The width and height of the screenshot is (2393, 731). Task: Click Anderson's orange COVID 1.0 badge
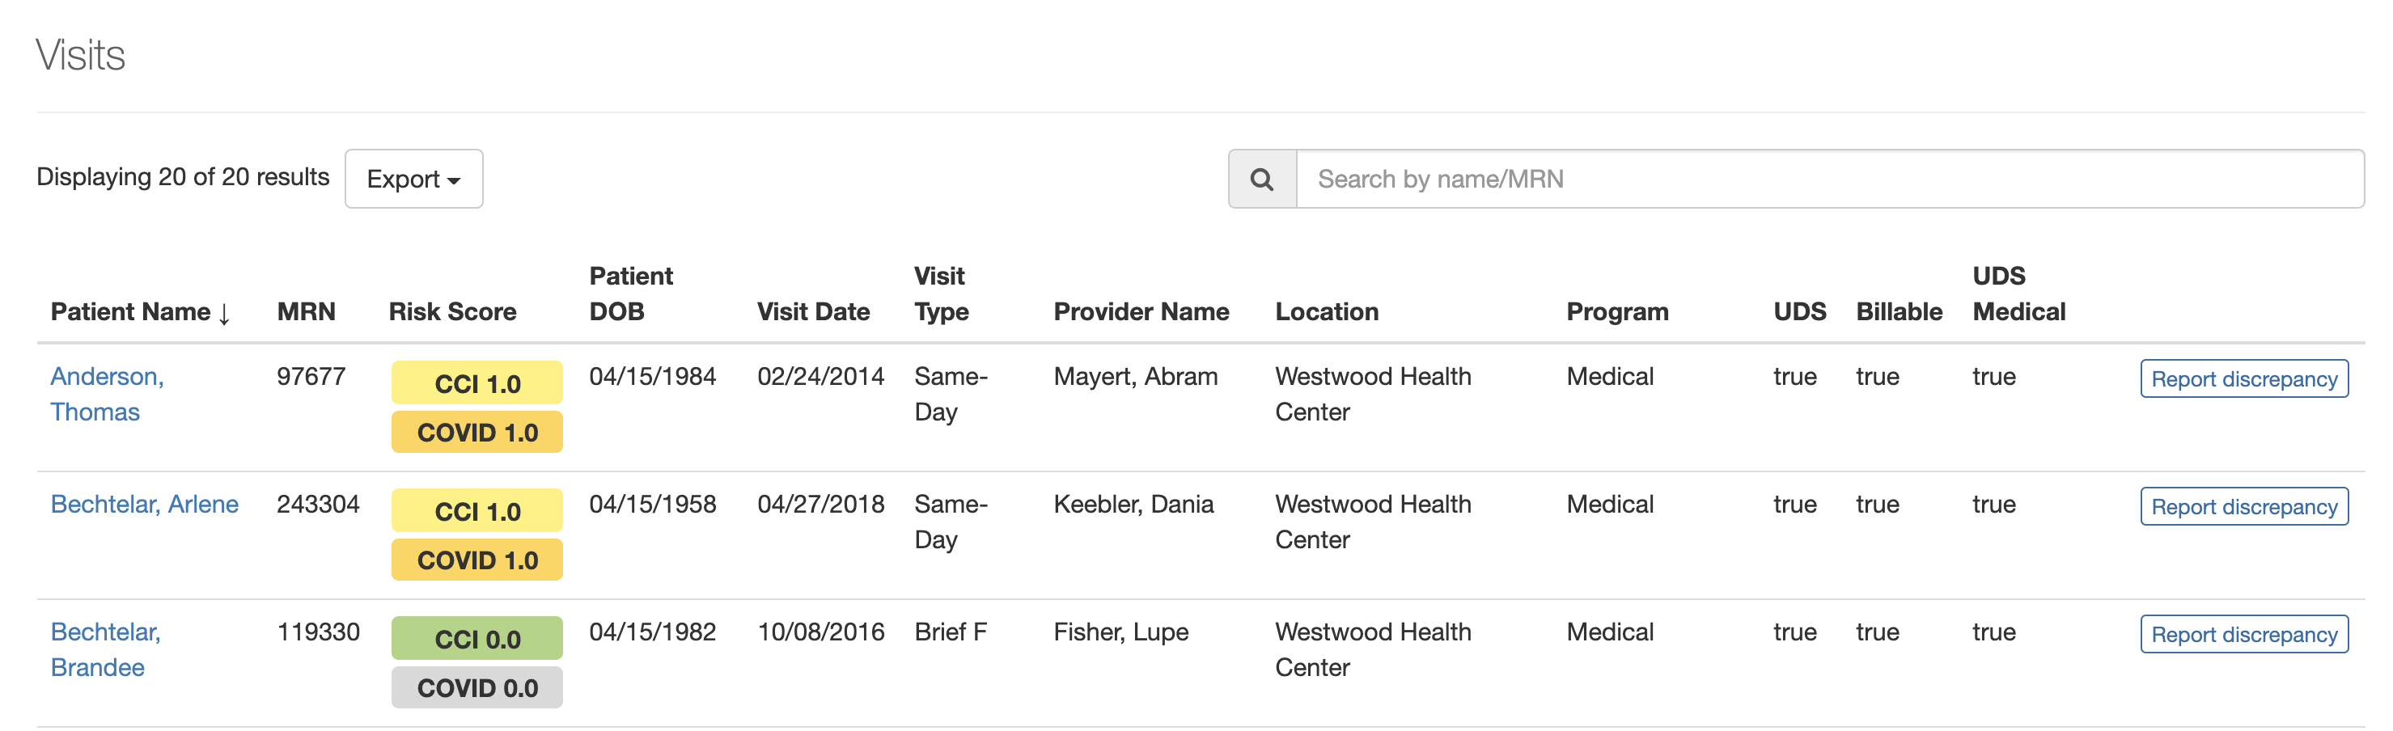(476, 433)
